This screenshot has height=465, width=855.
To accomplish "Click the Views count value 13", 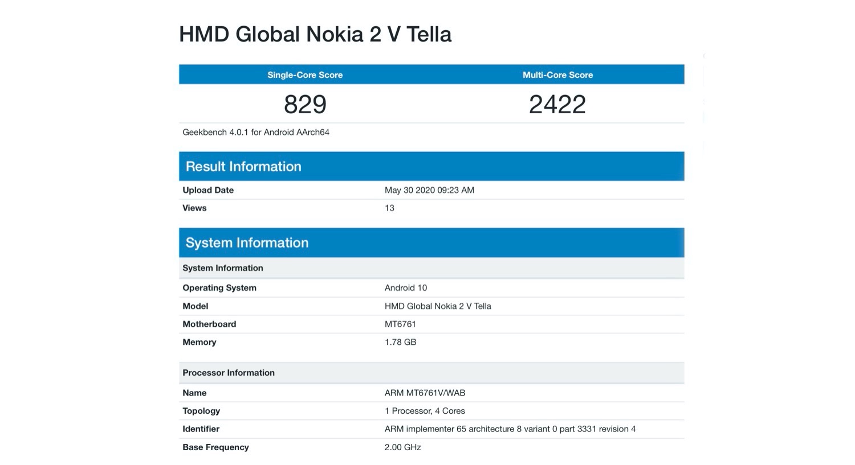I will [389, 208].
